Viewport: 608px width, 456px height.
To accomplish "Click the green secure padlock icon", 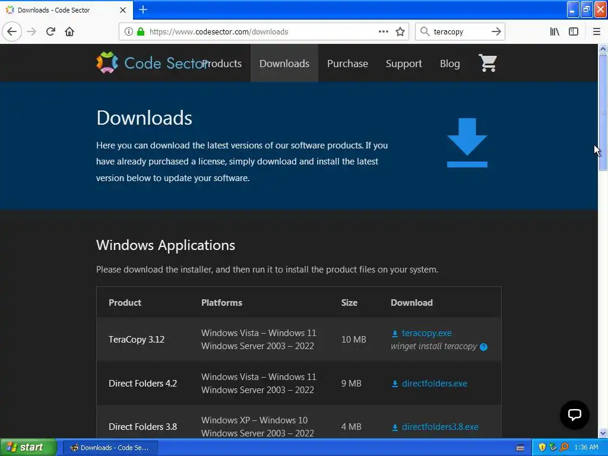I will click(141, 31).
